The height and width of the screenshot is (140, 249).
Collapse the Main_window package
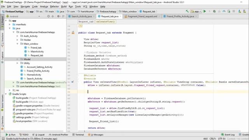click(17, 44)
